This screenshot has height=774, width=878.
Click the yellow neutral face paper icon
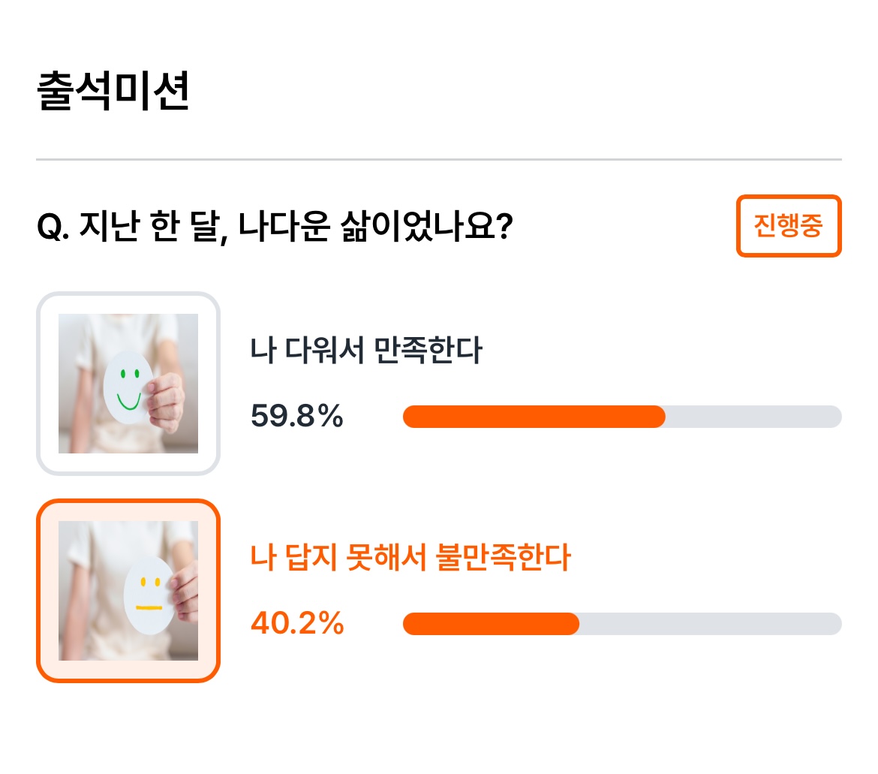coord(149,595)
